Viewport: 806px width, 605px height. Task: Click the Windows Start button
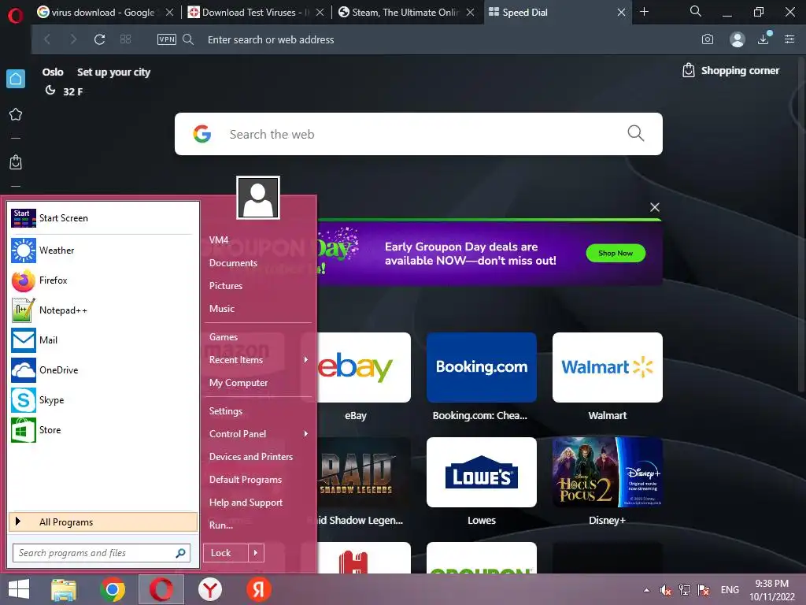pyautogui.click(x=19, y=589)
